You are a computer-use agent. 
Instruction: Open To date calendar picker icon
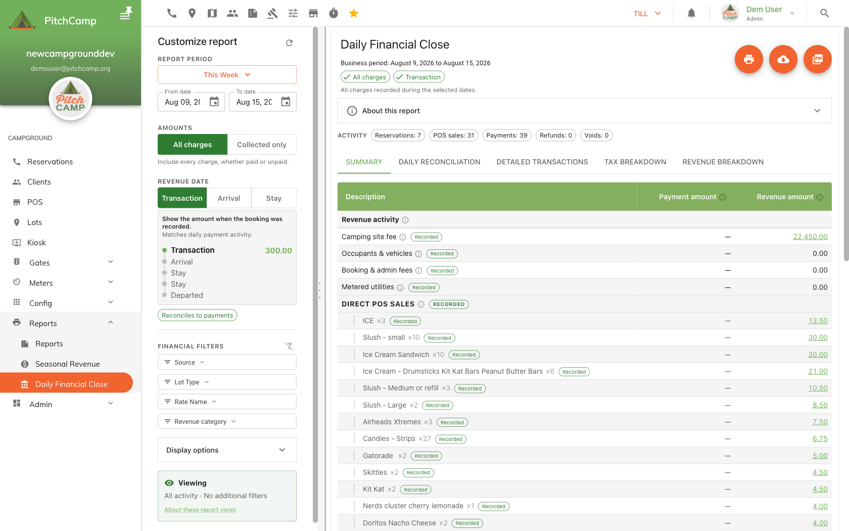coord(286,102)
